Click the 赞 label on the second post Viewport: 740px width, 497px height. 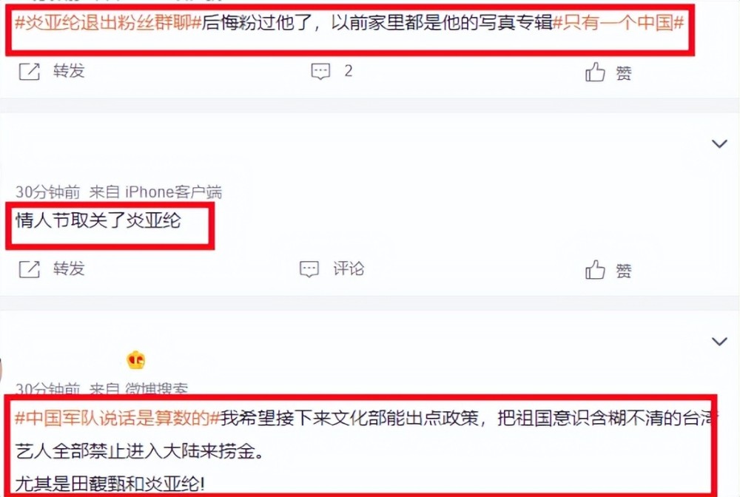click(623, 271)
